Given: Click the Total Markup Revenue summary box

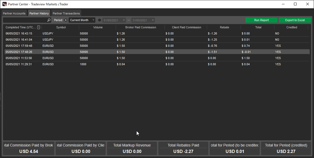Looking at the screenshot, I should (132, 148).
